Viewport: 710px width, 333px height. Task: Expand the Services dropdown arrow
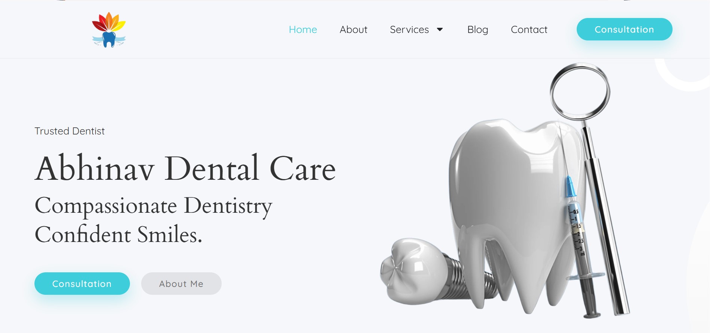pyautogui.click(x=440, y=30)
